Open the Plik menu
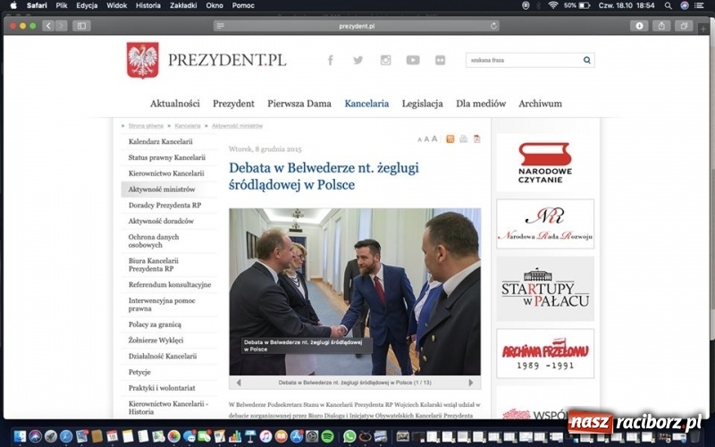715x447 pixels. pos(62,5)
